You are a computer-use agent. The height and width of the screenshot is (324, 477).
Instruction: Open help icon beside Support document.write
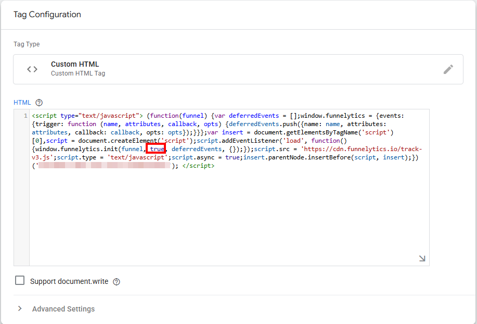116,282
